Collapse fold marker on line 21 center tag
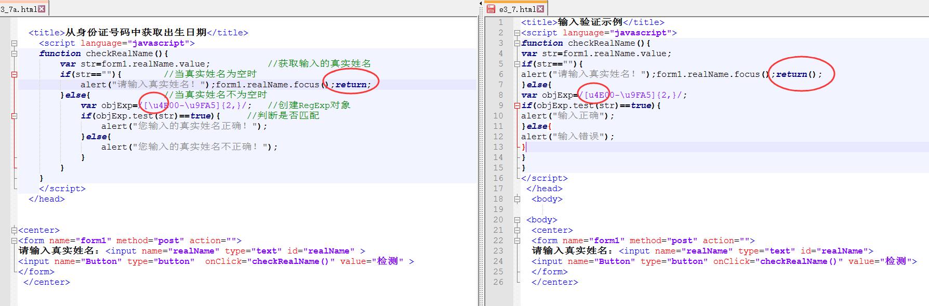Viewport: 929px width, 306px height. 517,230
